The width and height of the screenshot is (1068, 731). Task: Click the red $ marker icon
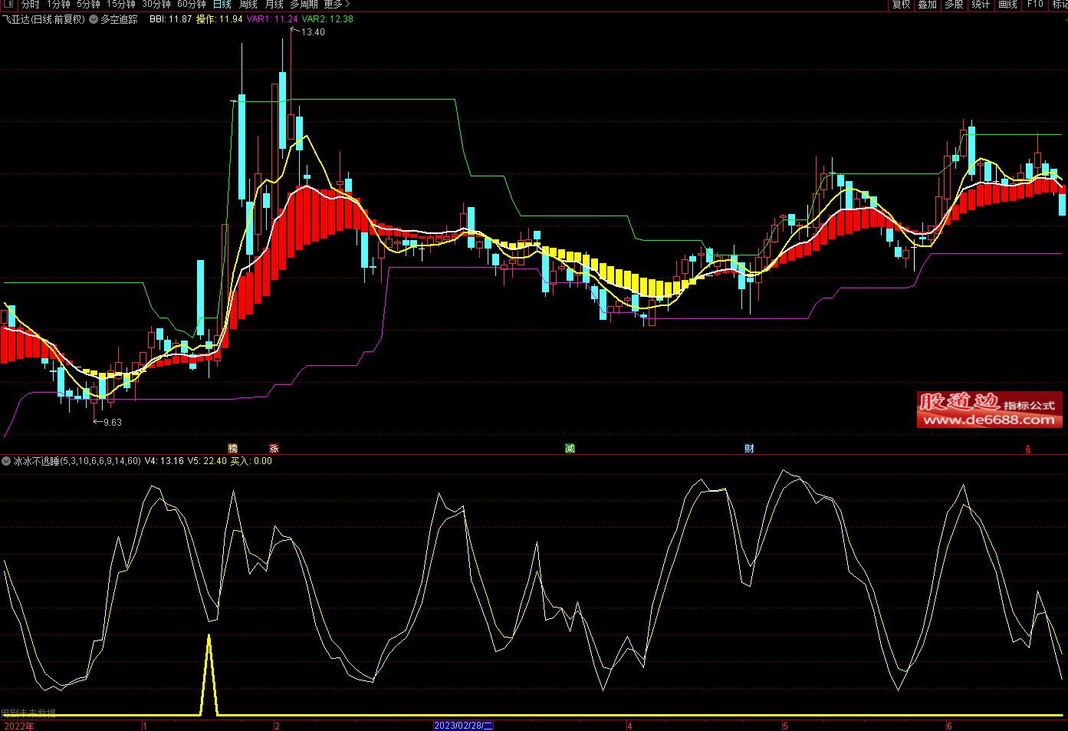(1028, 449)
